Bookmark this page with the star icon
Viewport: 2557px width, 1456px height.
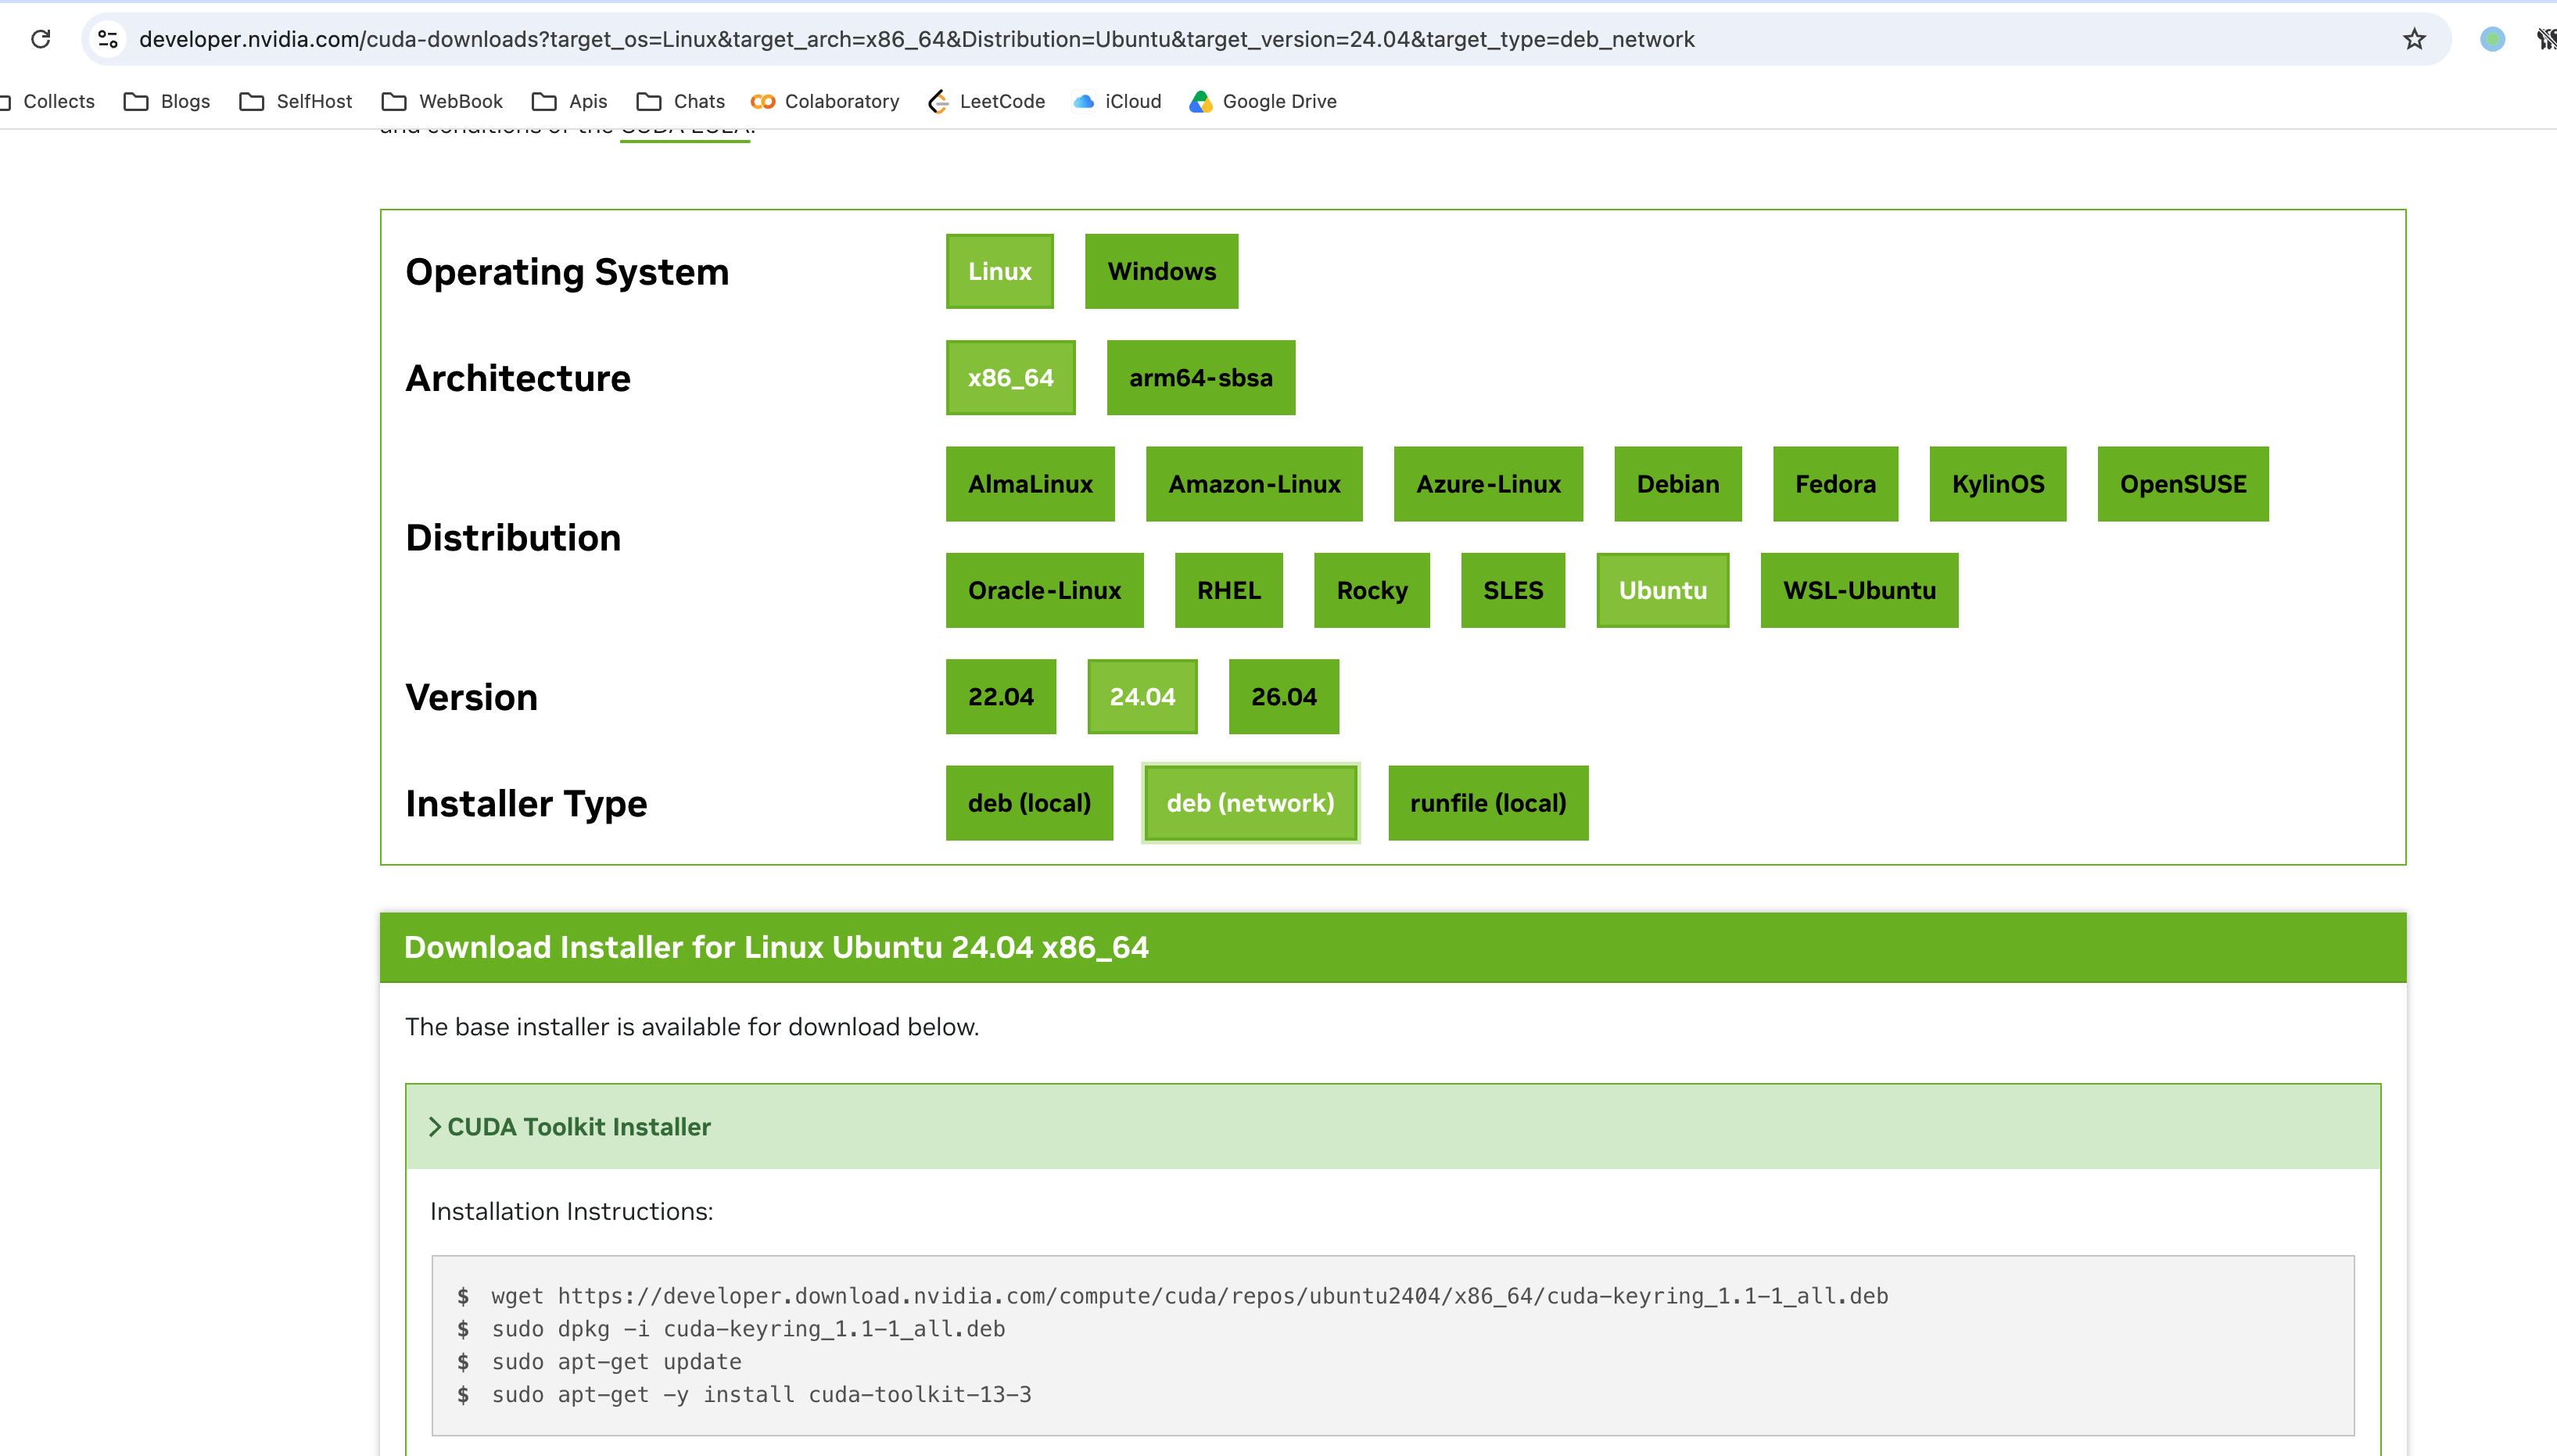[2414, 39]
